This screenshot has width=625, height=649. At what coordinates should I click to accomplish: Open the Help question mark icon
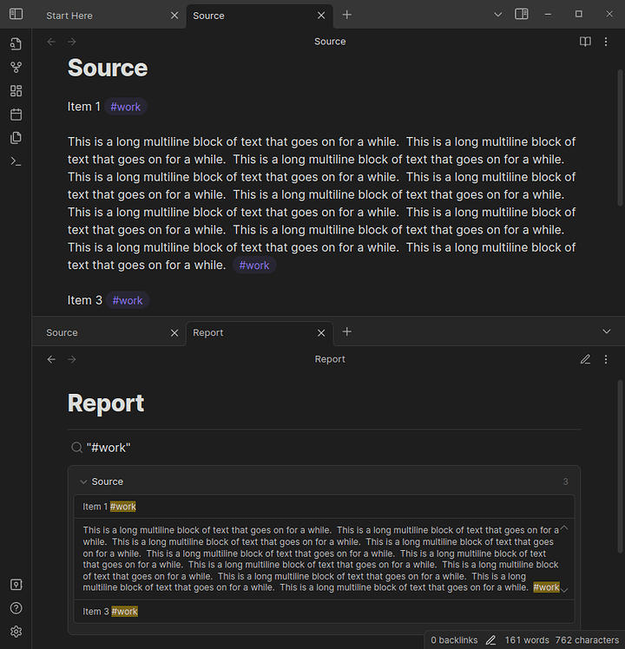(16, 608)
